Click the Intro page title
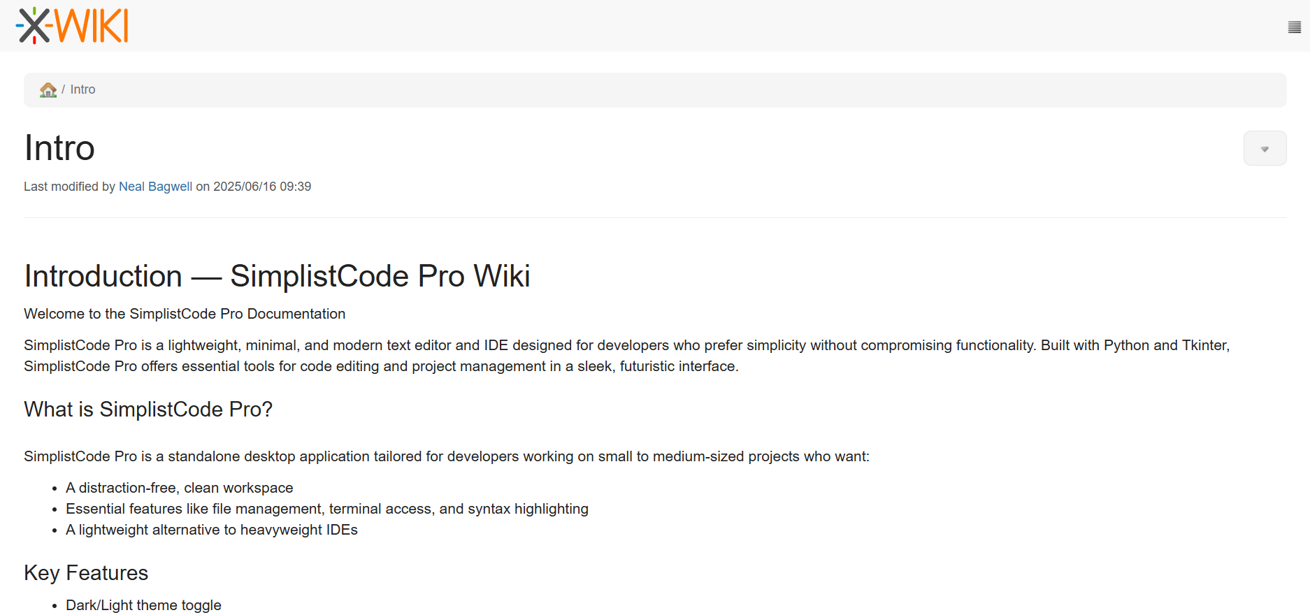1310x615 pixels. click(59, 148)
